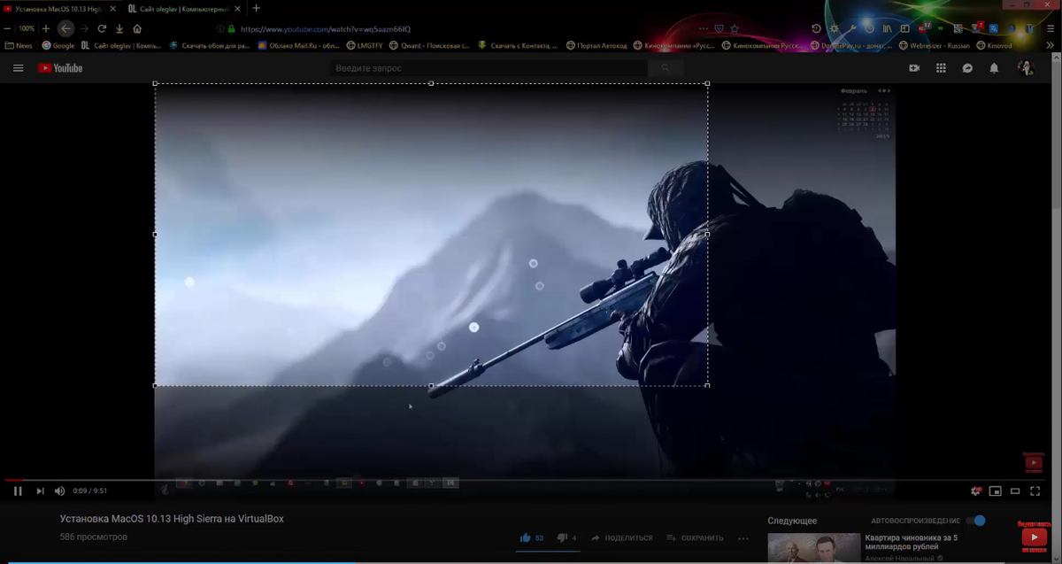This screenshot has width=1062, height=564.
Task: Toggle the autoplay switch off
Action: click(x=978, y=522)
